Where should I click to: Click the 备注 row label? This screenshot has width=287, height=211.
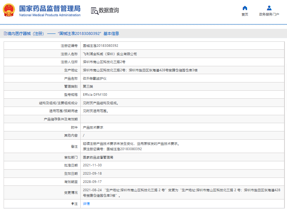(x=74, y=147)
